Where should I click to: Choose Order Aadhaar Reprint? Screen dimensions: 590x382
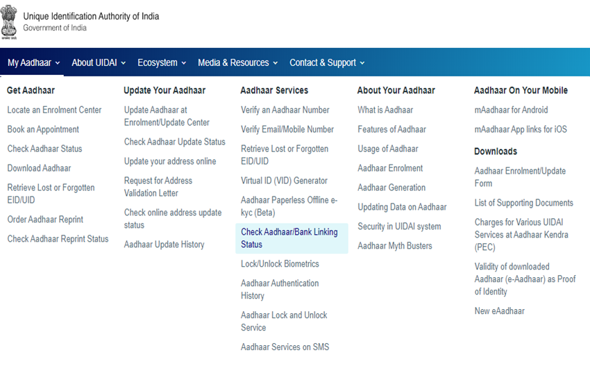tap(45, 219)
